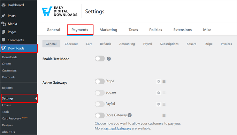Switch to the General settings tab

point(53,30)
